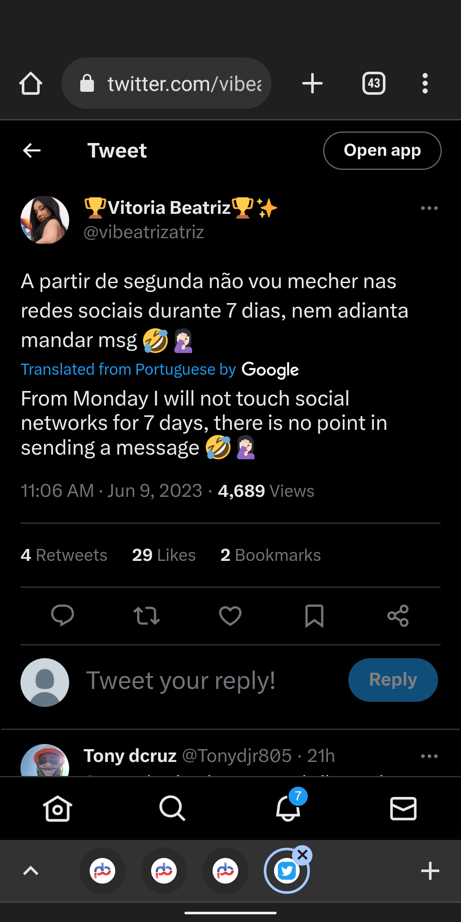This screenshot has width=461, height=922.
Task: Go to the Twitter Home tab
Action: (58, 808)
